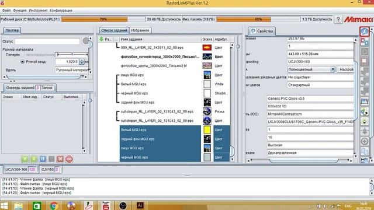This screenshot has height=210, width=374.
Task: Click the blue duplicate pages icon in right toolbar
Action: 364,151
